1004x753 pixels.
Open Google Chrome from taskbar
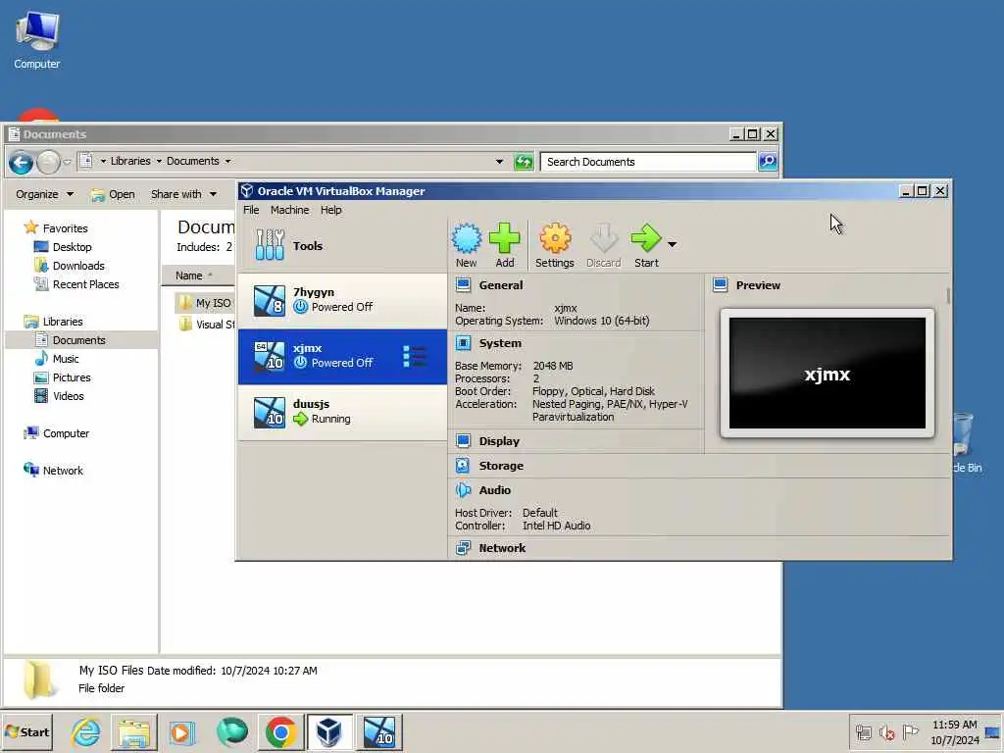point(280,731)
